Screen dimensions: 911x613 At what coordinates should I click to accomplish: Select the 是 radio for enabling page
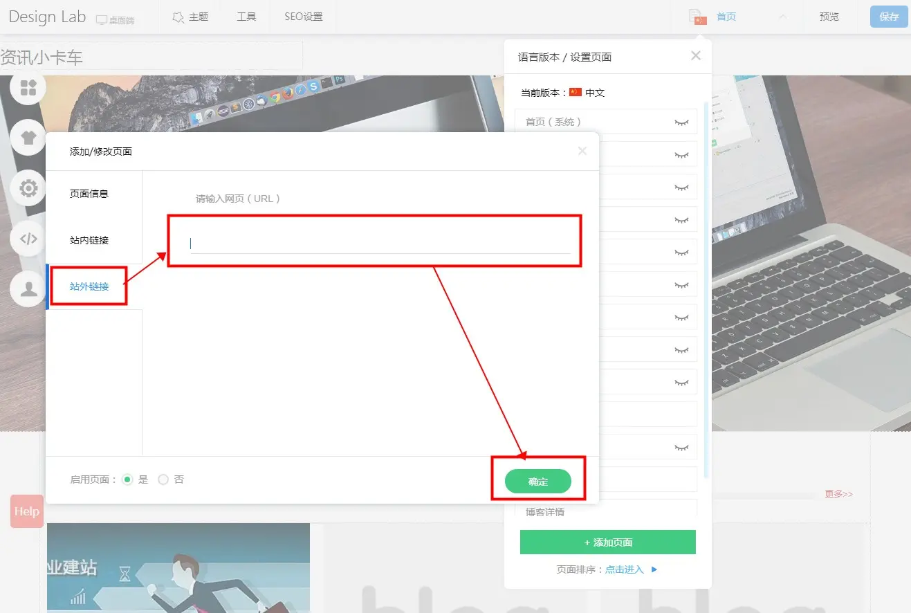click(x=127, y=479)
